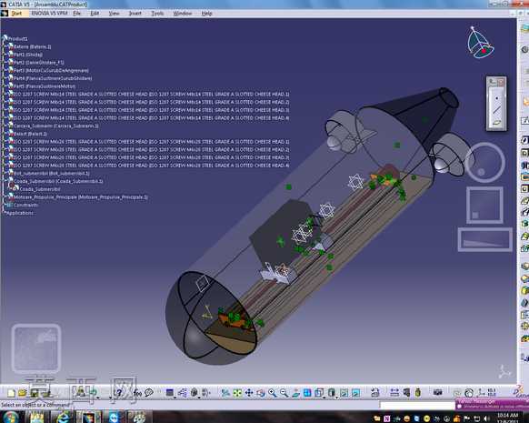529x423 pixels.
Task: Open the Edit menu
Action: (95, 13)
